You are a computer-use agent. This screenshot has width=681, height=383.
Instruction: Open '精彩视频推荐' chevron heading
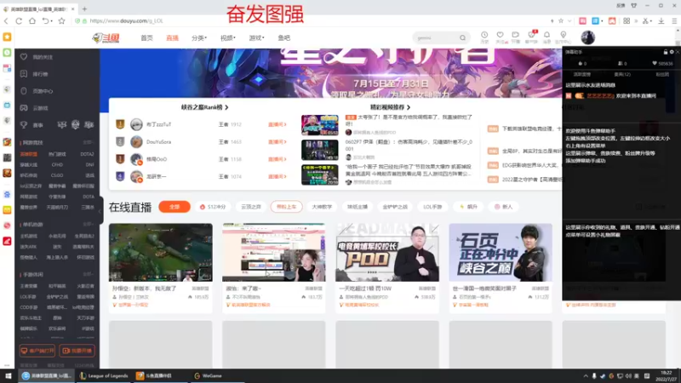(x=390, y=107)
